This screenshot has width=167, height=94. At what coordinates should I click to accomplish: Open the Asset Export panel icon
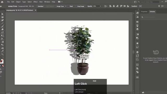click(137, 56)
